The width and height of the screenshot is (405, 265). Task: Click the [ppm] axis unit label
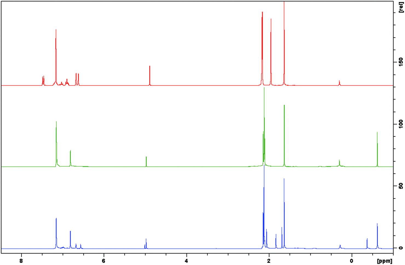[384, 261]
